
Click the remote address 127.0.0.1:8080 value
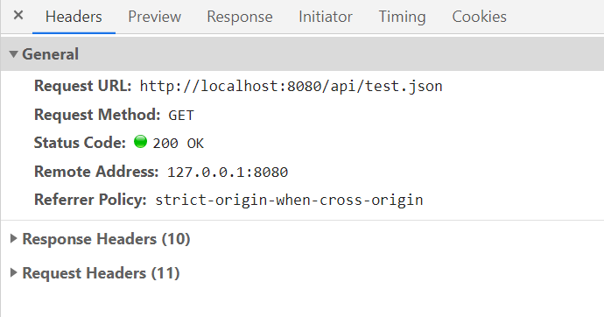coord(228,172)
